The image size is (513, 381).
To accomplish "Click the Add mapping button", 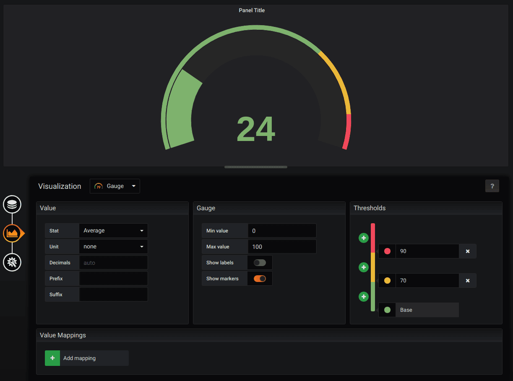I will click(x=87, y=358).
